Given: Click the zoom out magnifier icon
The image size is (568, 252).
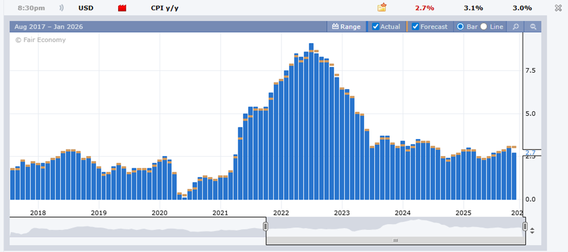Looking at the screenshot, I should (x=533, y=27).
